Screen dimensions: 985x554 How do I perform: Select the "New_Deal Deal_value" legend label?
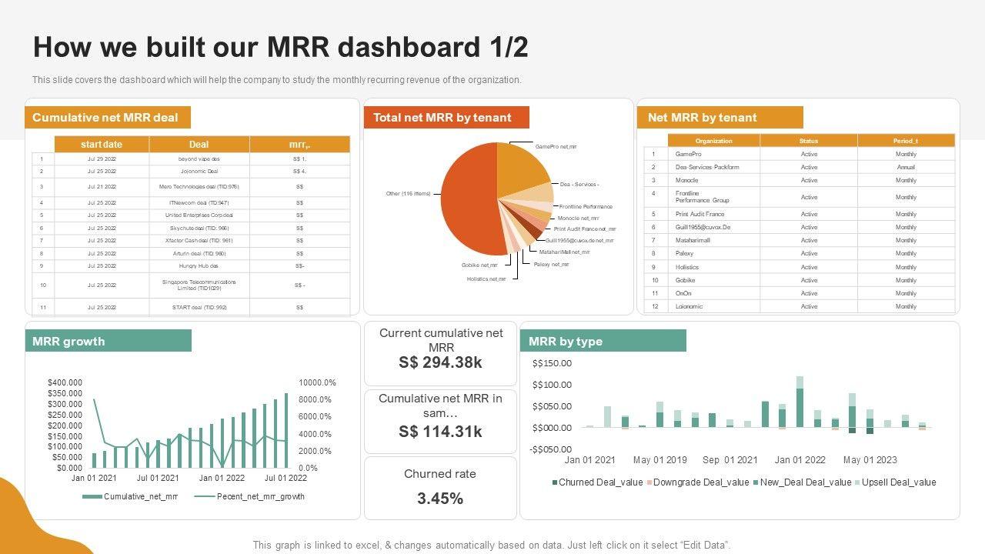click(806, 482)
